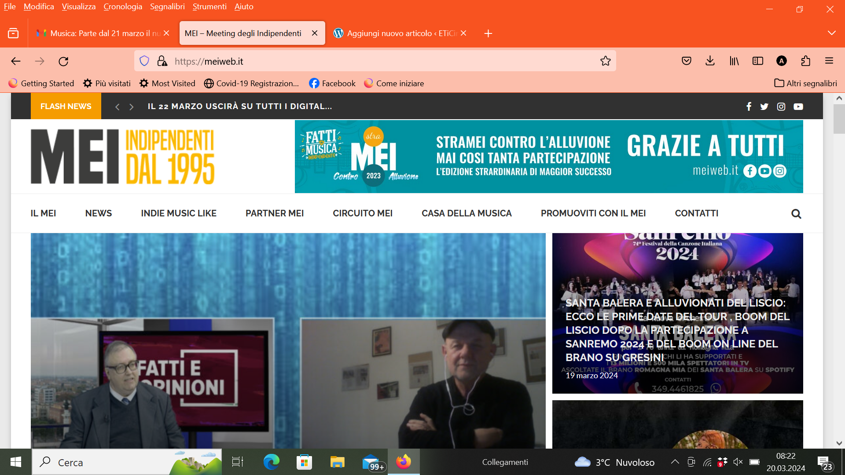Open INDIE MUSIC LIKE section

179,213
